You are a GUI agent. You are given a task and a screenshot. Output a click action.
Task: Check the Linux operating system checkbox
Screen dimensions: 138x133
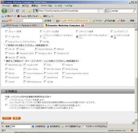pyautogui.click(x=18, y=49)
